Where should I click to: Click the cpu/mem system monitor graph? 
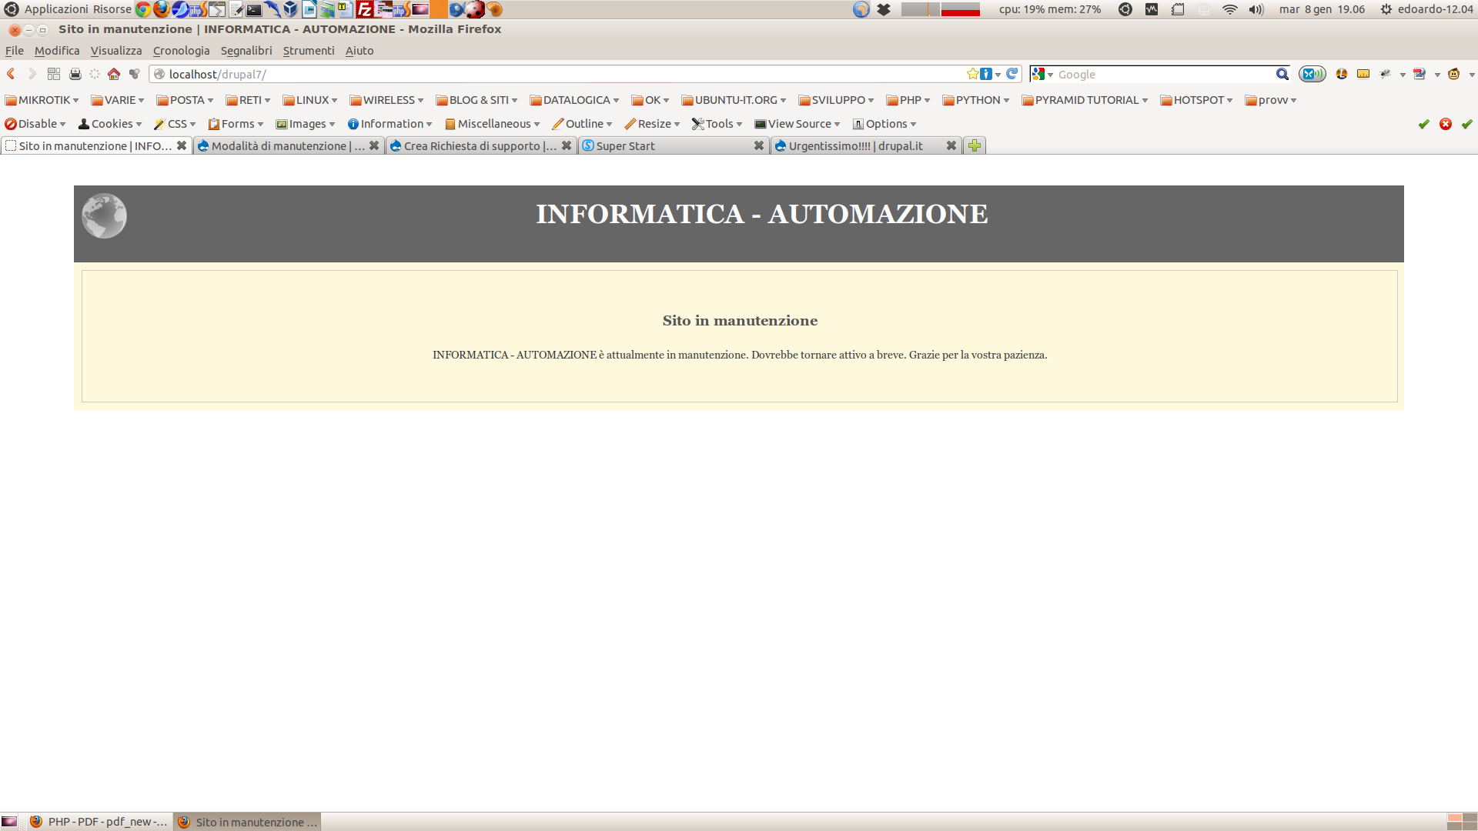(941, 9)
